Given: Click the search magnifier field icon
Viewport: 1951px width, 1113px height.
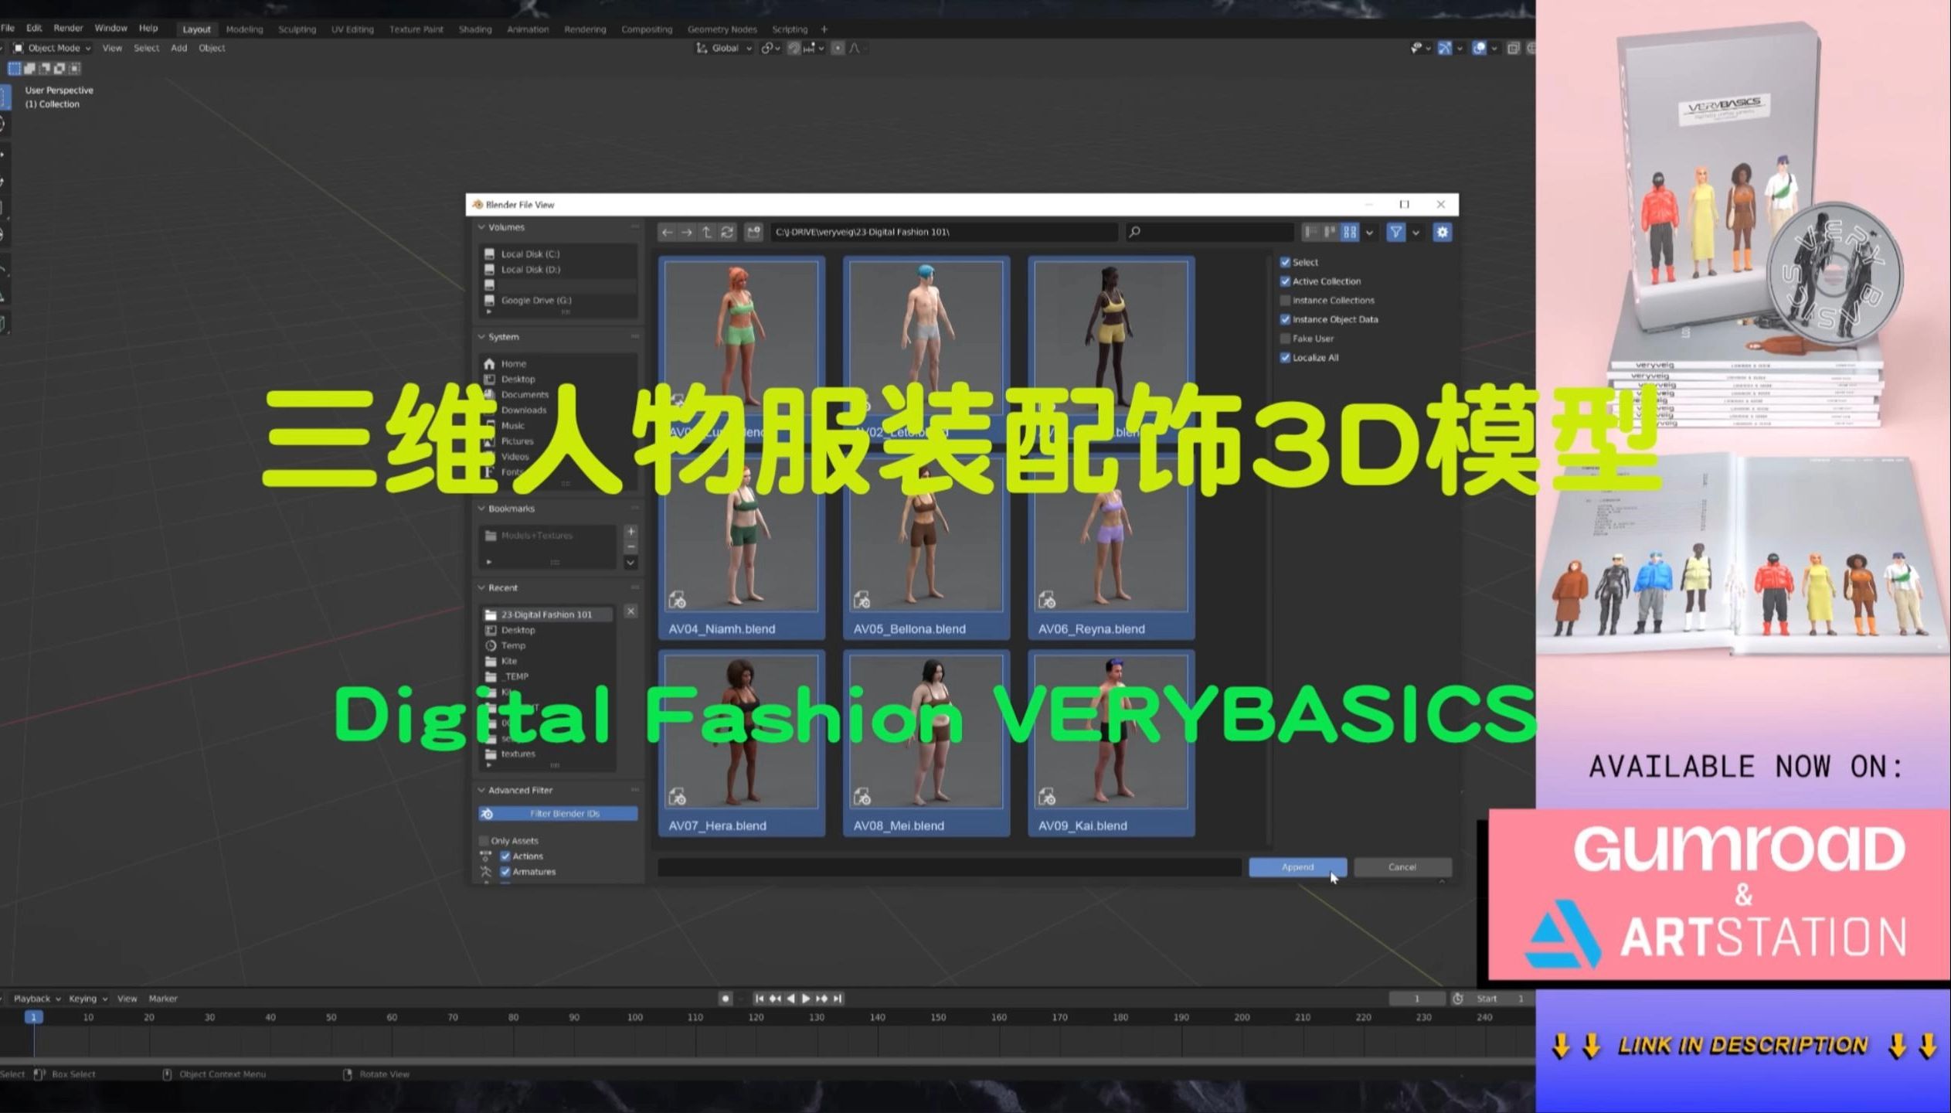Looking at the screenshot, I should coord(1134,232).
